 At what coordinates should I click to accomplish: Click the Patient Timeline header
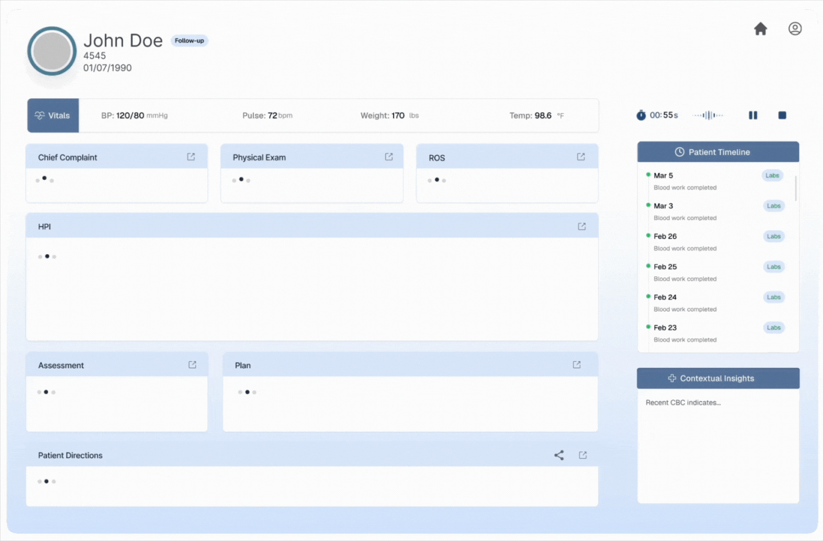[x=718, y=152]
